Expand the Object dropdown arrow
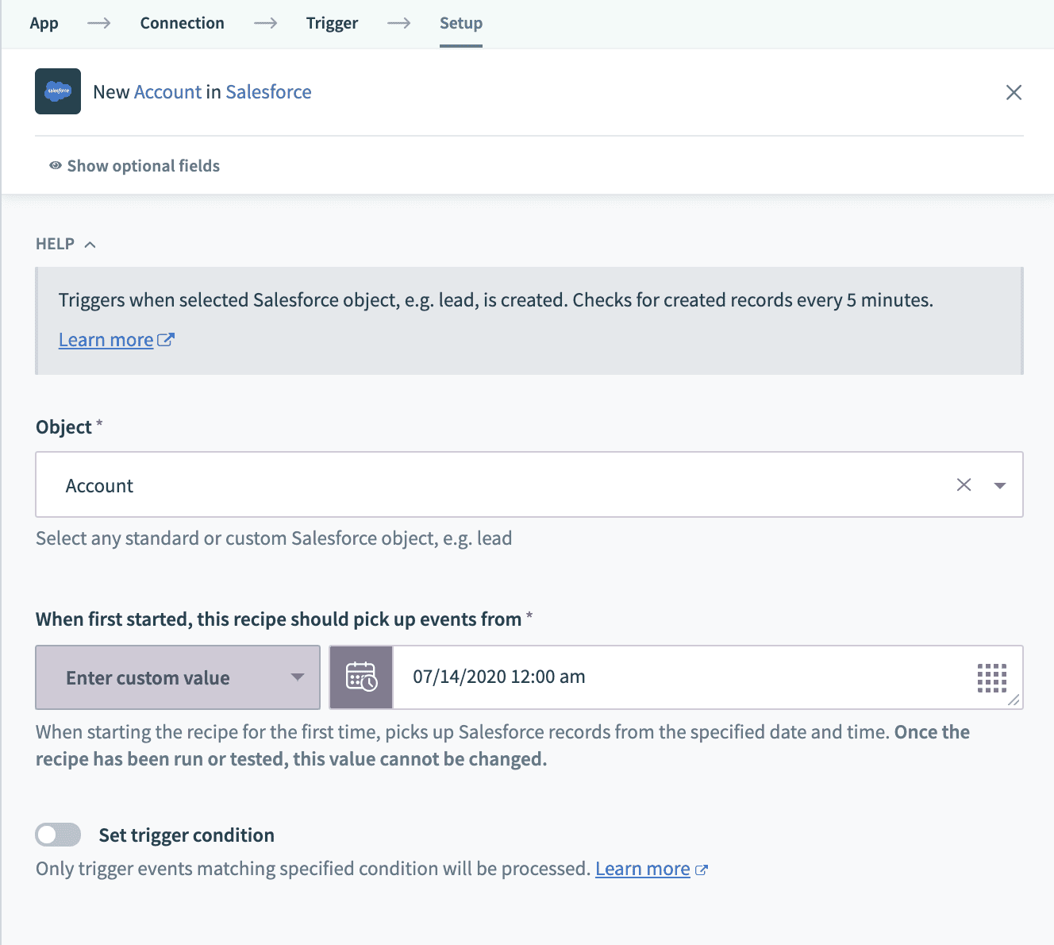Screen dimensions: 1054x945 coord(1000,485)
